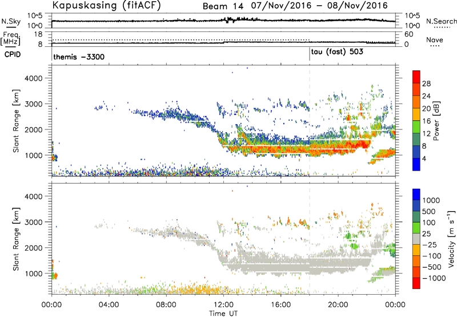
Task: Click the noise spike in the sky noise trace
Action: pos(230,20)
